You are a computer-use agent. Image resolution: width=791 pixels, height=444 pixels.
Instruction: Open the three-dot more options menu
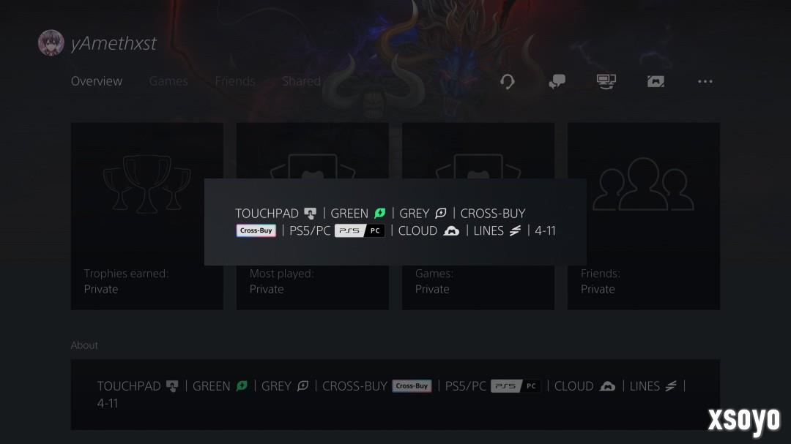pos(705,81)
